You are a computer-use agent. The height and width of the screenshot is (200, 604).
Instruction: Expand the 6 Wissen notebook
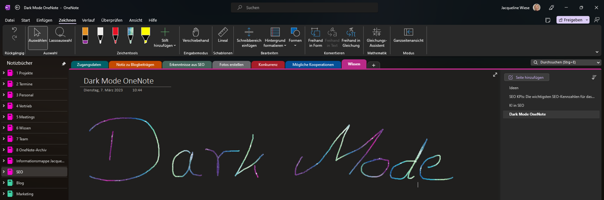coord(4,128)
